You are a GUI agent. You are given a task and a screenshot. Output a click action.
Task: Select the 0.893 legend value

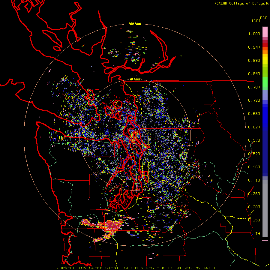click(254, 60)
